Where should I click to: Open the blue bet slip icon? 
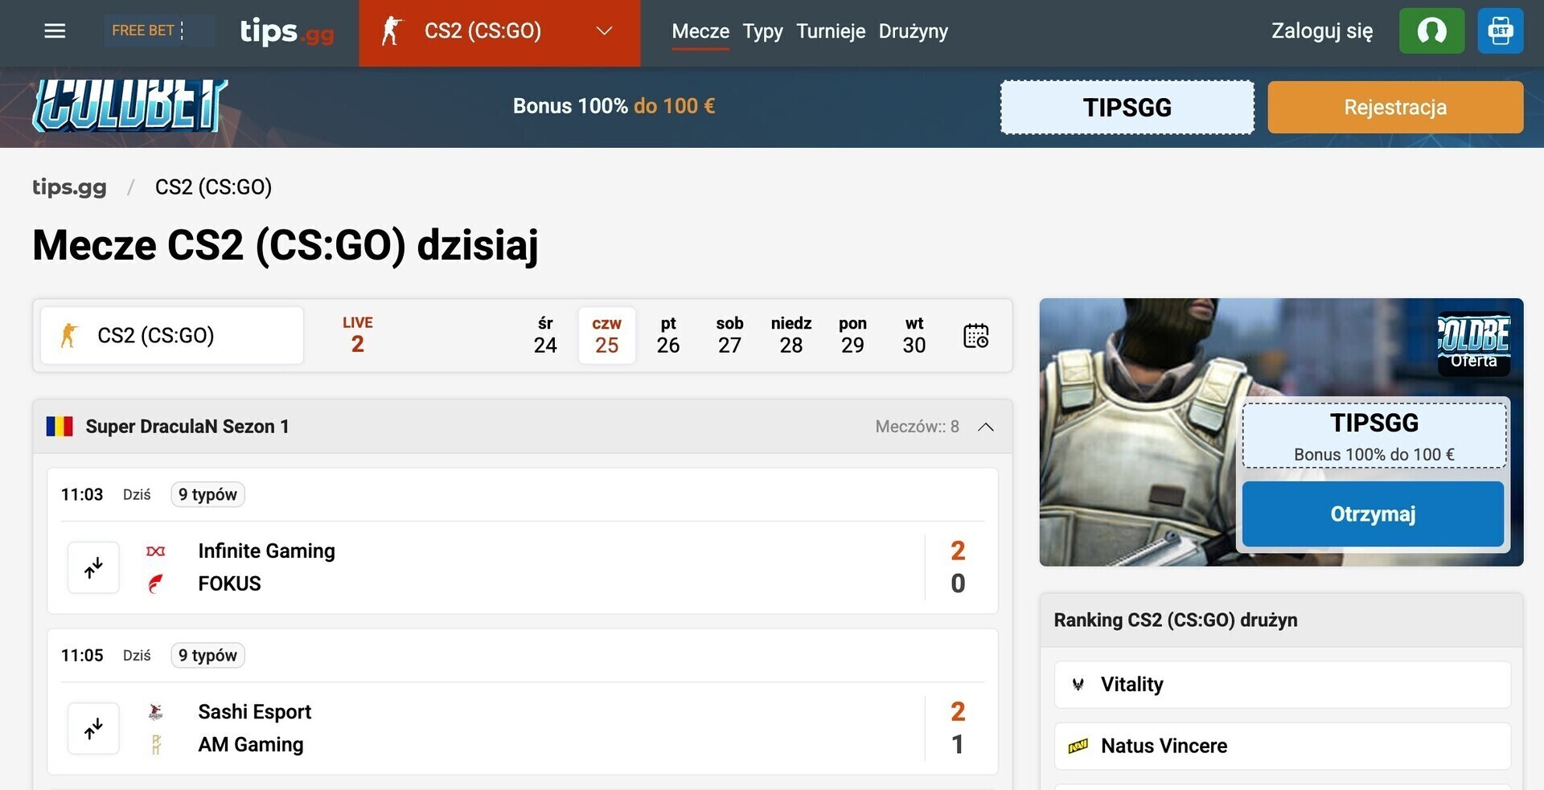pos(1500,31)
